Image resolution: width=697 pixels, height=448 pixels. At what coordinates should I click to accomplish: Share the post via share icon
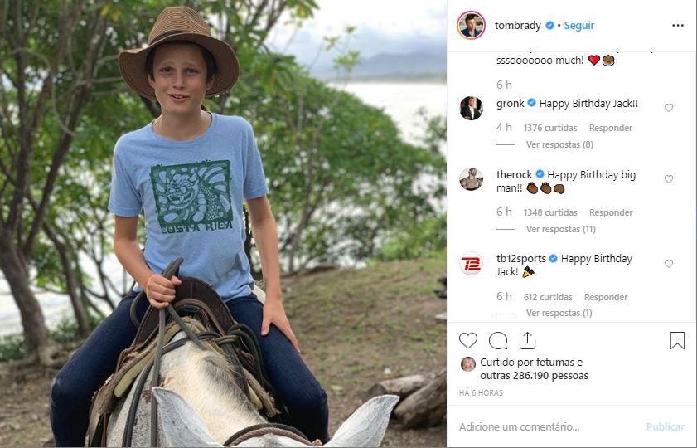(527, 340)
